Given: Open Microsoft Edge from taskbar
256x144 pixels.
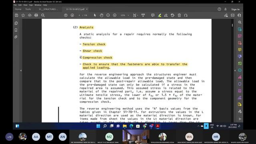Looking at the screenshot, I should pos(131,126).
